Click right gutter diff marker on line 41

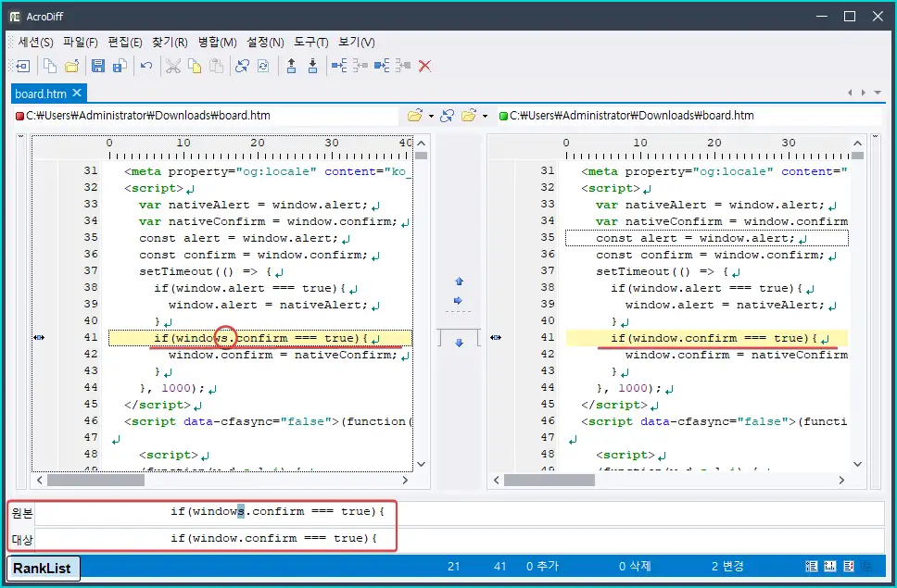click(496, 338)
